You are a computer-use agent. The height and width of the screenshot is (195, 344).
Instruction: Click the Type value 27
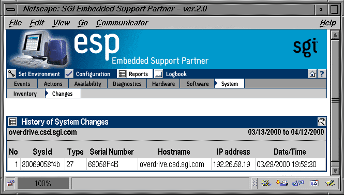click(76, 164)
